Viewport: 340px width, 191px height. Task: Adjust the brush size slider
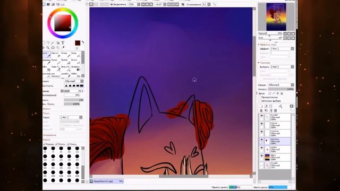(74, 91)
